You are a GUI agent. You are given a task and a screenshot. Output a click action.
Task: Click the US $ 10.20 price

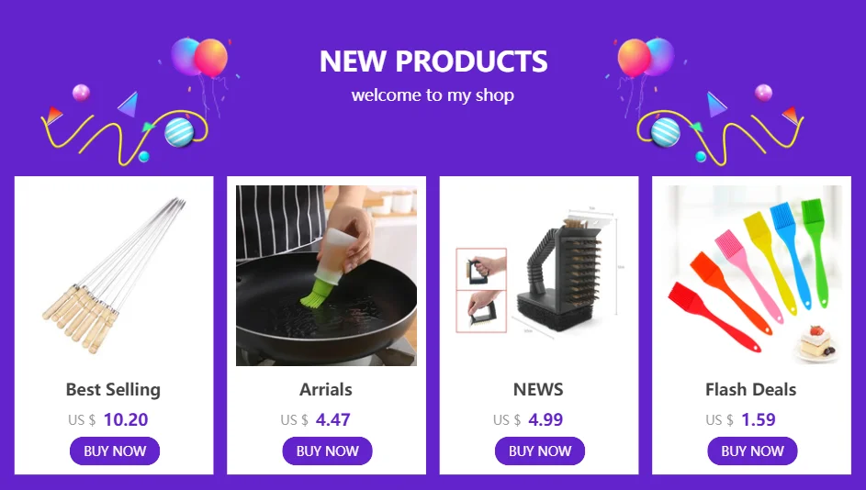(108, 420)
